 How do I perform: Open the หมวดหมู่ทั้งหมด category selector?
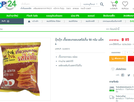click(x=90, y=4)
